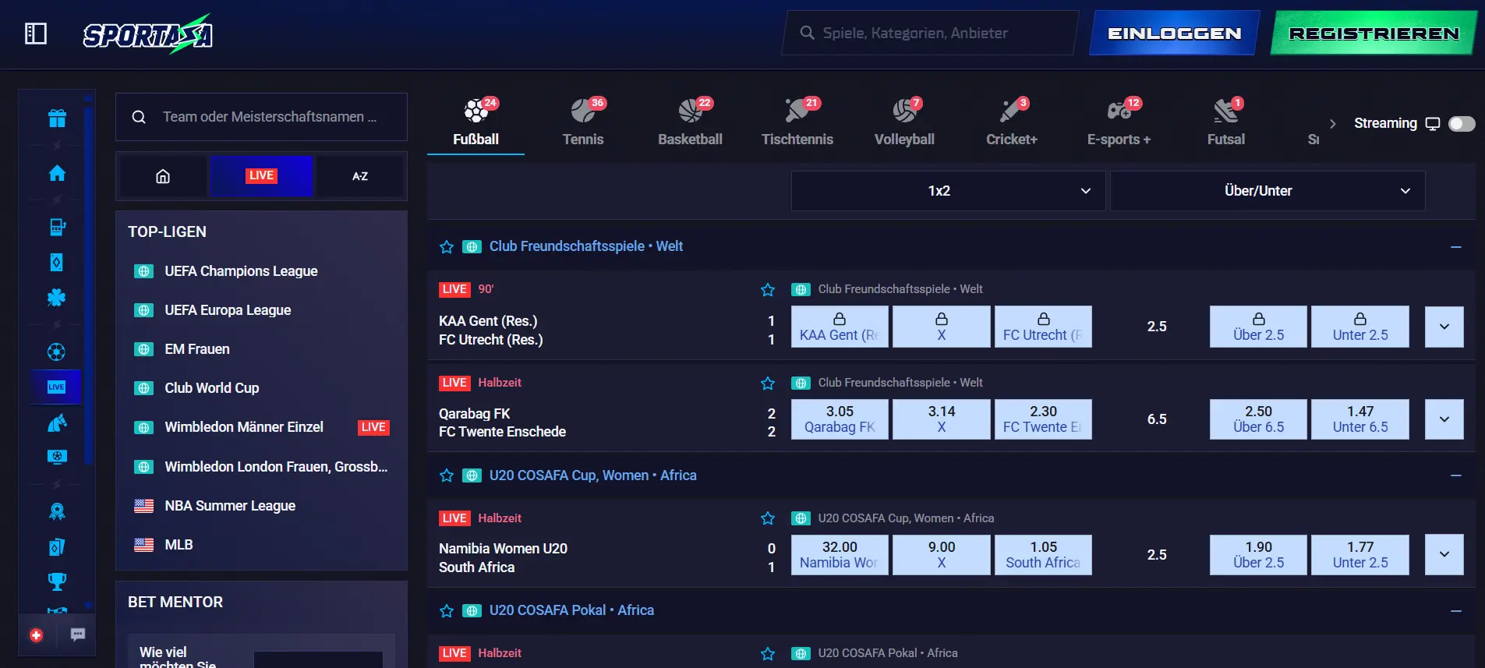Favorite the U20 COSAFA Cup Women league header
1485x668 pixels.
pyautogui.click(x=447, y=475)
